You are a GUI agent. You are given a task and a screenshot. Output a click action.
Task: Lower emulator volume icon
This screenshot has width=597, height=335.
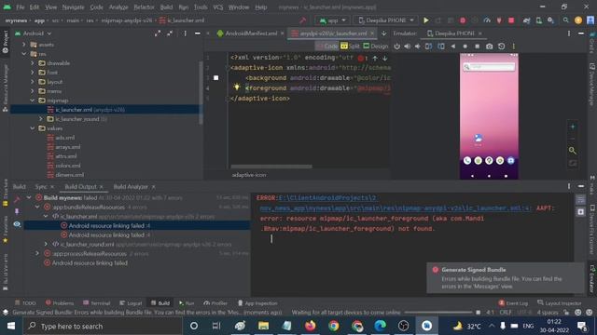point(418,47)
